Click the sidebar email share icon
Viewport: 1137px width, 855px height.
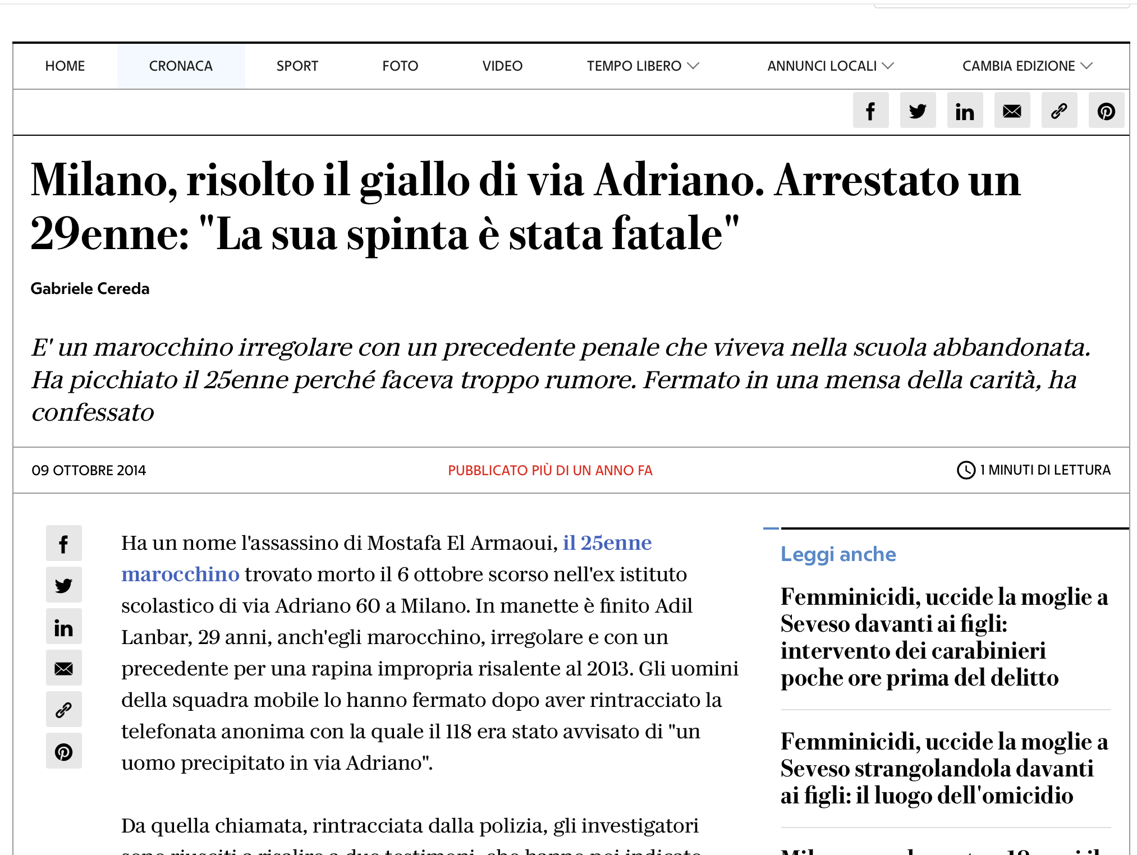64,668
